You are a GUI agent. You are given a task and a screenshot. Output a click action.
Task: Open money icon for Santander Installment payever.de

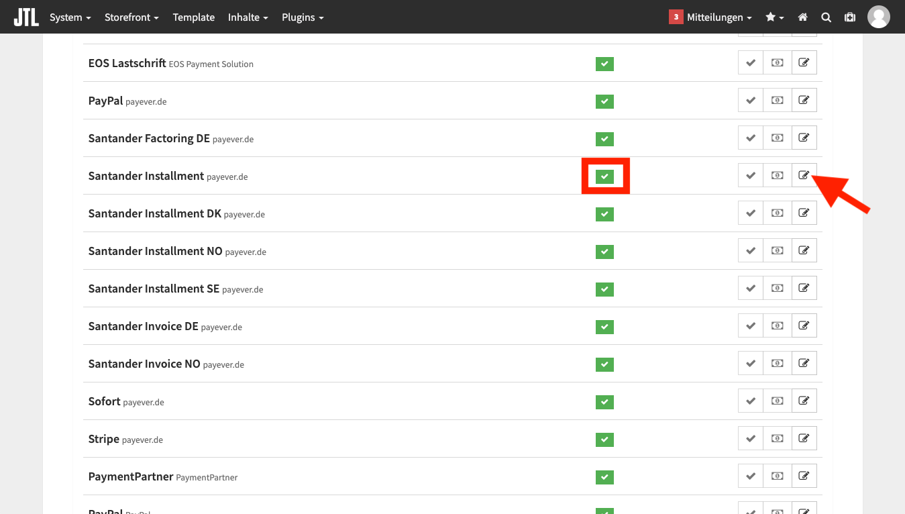(777, 175)
